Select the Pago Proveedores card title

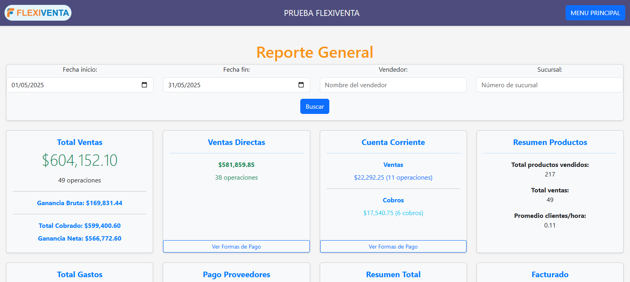point(236,274)
